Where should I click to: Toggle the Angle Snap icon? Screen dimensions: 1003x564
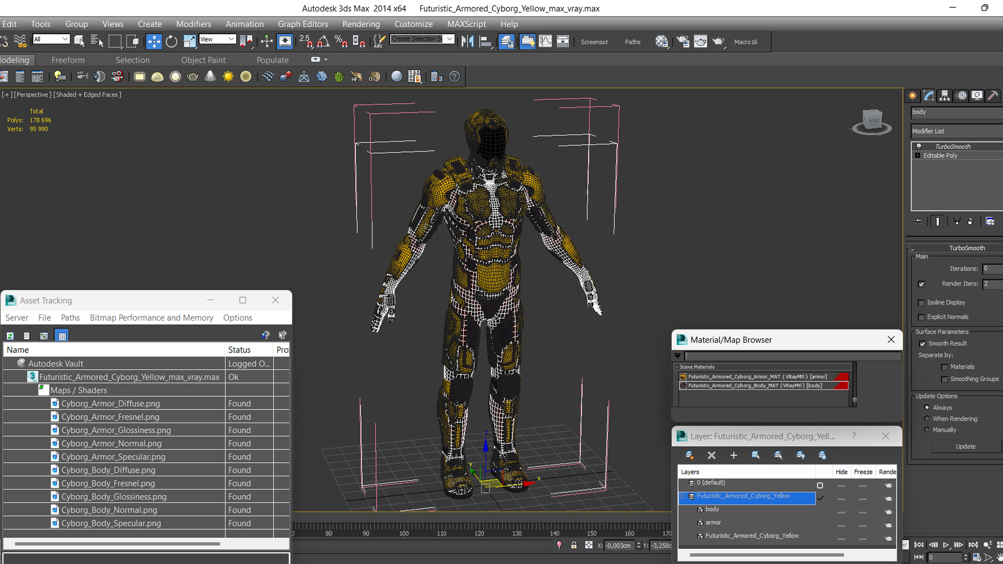324,42
